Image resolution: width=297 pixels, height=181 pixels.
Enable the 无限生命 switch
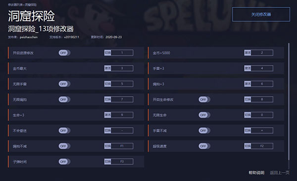[204, 115]
